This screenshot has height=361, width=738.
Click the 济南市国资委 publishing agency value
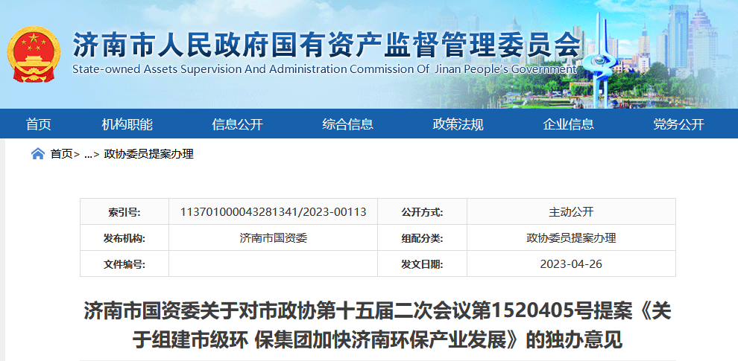[x=273, y=238]
